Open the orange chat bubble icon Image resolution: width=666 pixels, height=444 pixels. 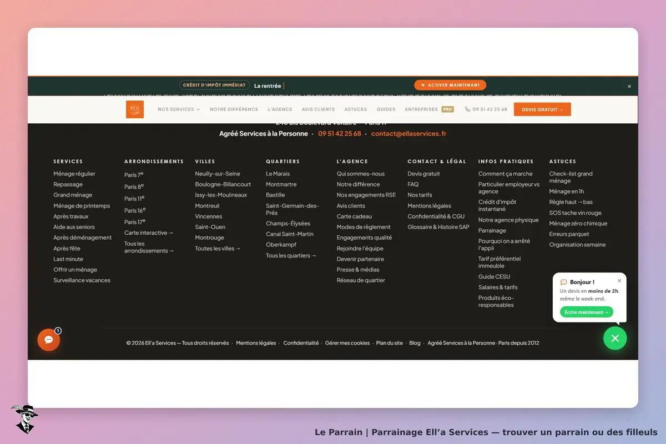click(x=49, y=340)
